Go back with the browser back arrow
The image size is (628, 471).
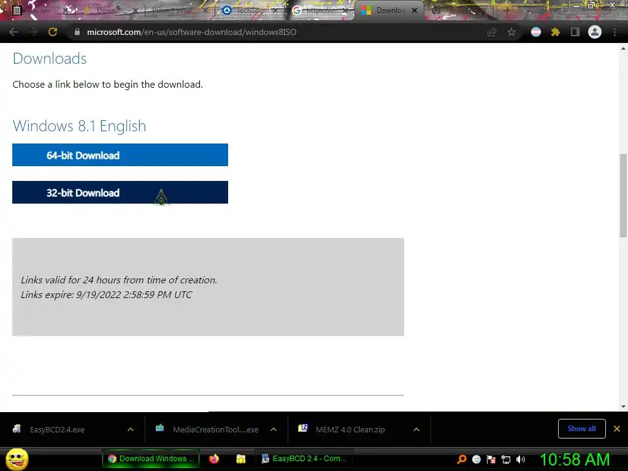click(x=13, y=32)
